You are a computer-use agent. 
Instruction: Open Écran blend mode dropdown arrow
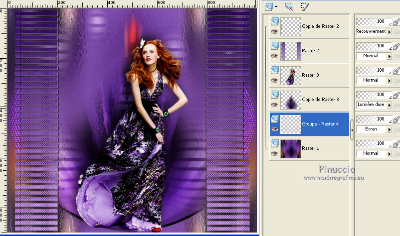pos(389,129)
